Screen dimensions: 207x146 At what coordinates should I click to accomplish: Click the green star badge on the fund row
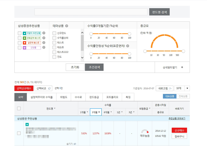pos(27,124)
